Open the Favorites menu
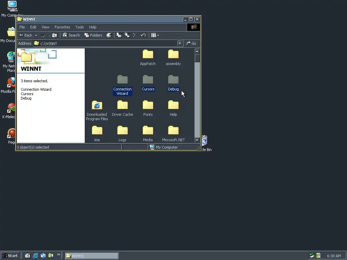The image size is (347, 260). 62,27
